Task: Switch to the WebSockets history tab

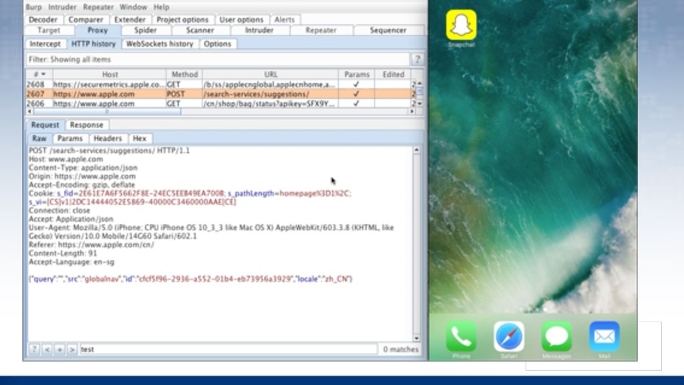Action: click(x=160, y=44)
